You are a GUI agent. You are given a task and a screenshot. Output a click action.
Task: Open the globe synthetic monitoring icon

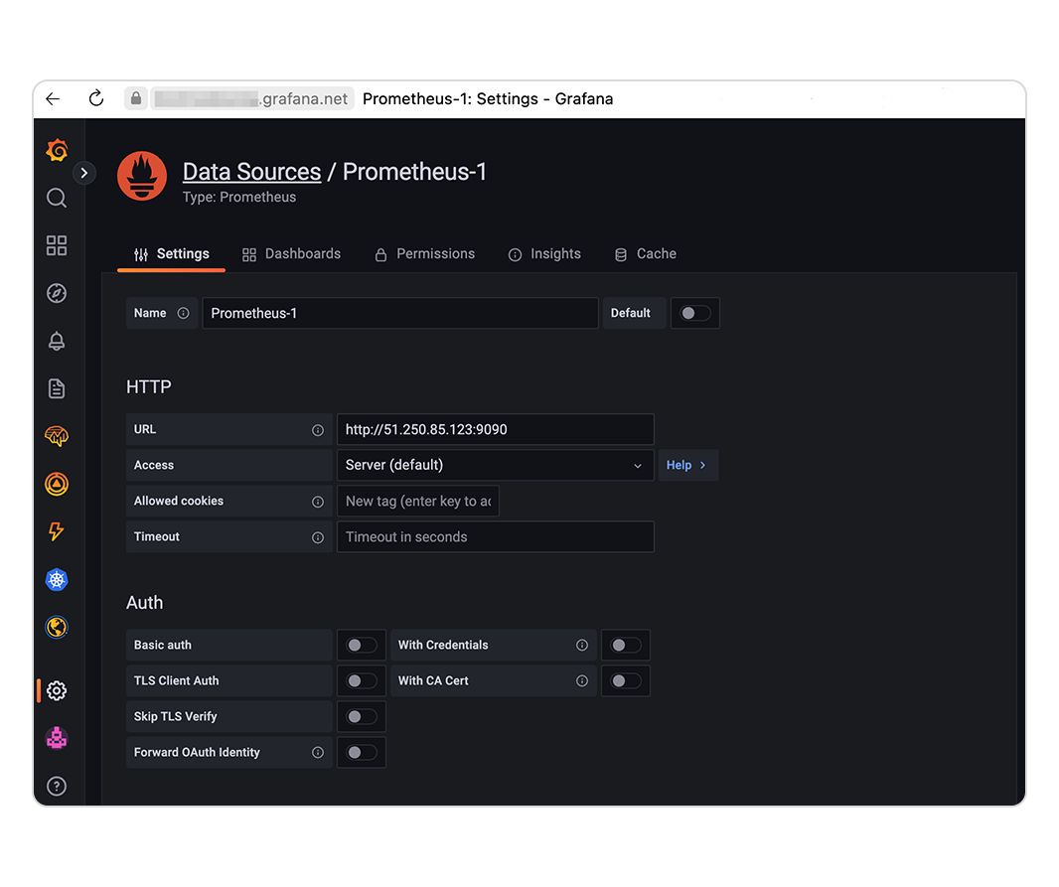[x=57, y=627]
